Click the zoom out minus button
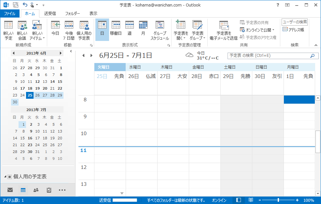Image resolution: width=321 pixels, height=204 pixels. (259, 200)
